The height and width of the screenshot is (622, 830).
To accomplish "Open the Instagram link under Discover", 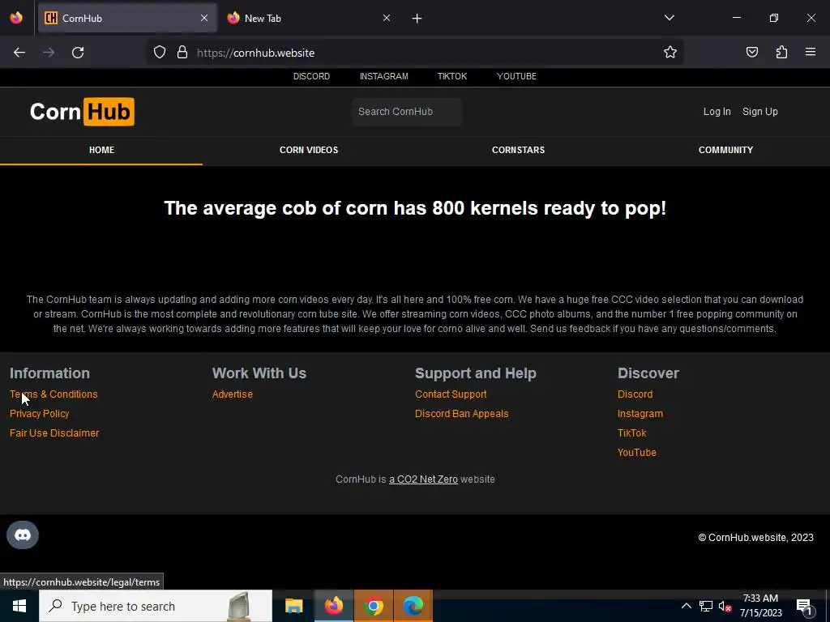I will pyautogui.click(x=640, y=414).
